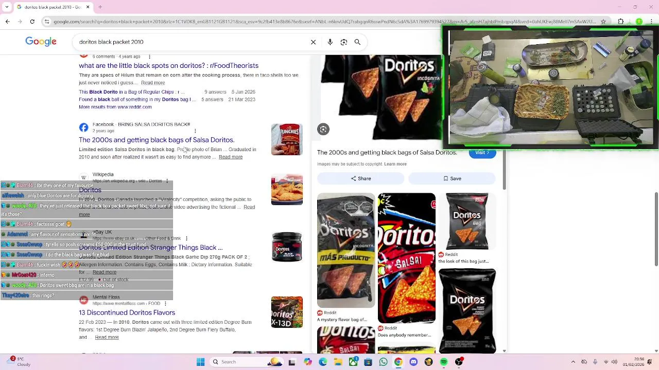Open Google Lens image search icon
The height and width of the screenshot is (370, 659).
(344, 42)
